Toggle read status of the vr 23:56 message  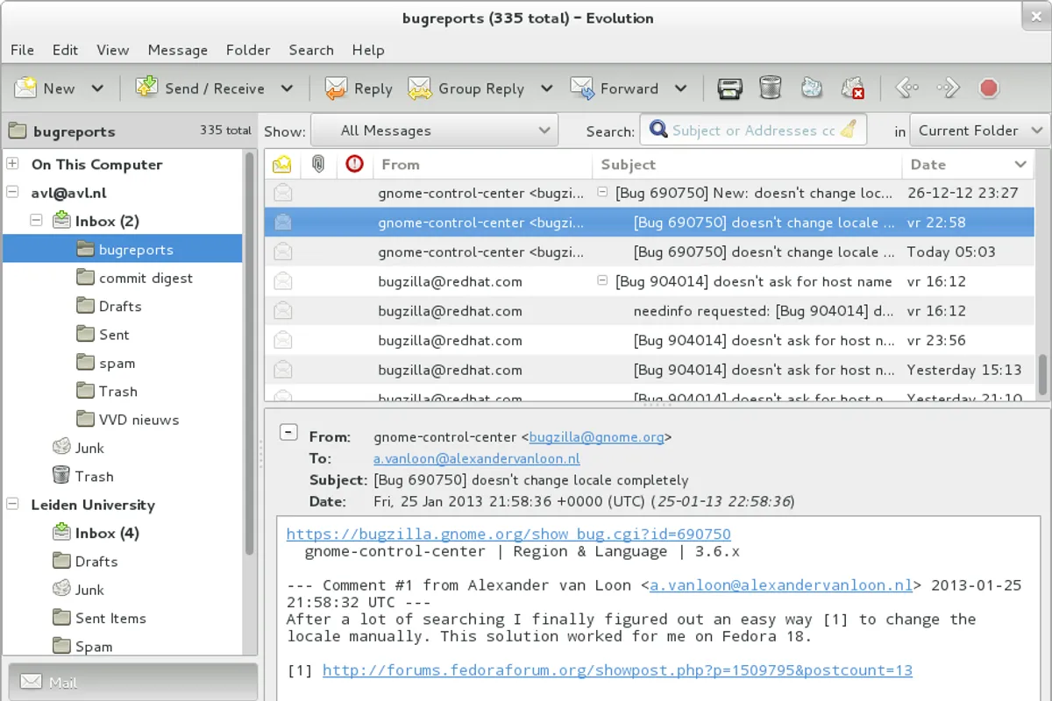click(x=282, y=340)
